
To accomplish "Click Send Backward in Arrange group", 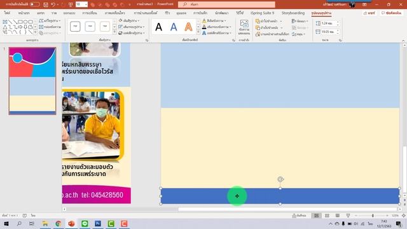I will tap(269, 27).
